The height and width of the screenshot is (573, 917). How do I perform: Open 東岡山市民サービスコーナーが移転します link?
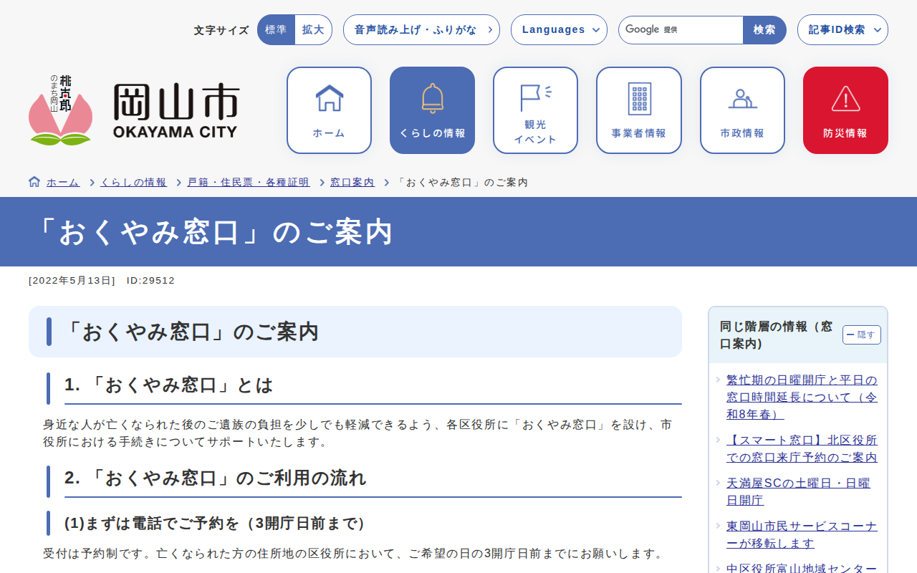tap(801, 534)
